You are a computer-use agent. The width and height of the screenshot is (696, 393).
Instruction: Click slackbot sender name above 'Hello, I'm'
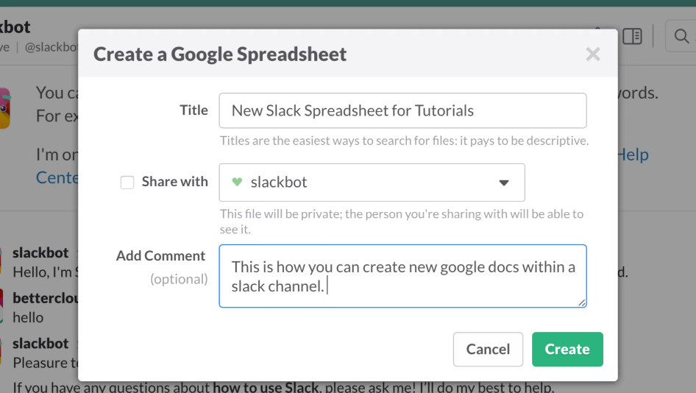point(40,252)
